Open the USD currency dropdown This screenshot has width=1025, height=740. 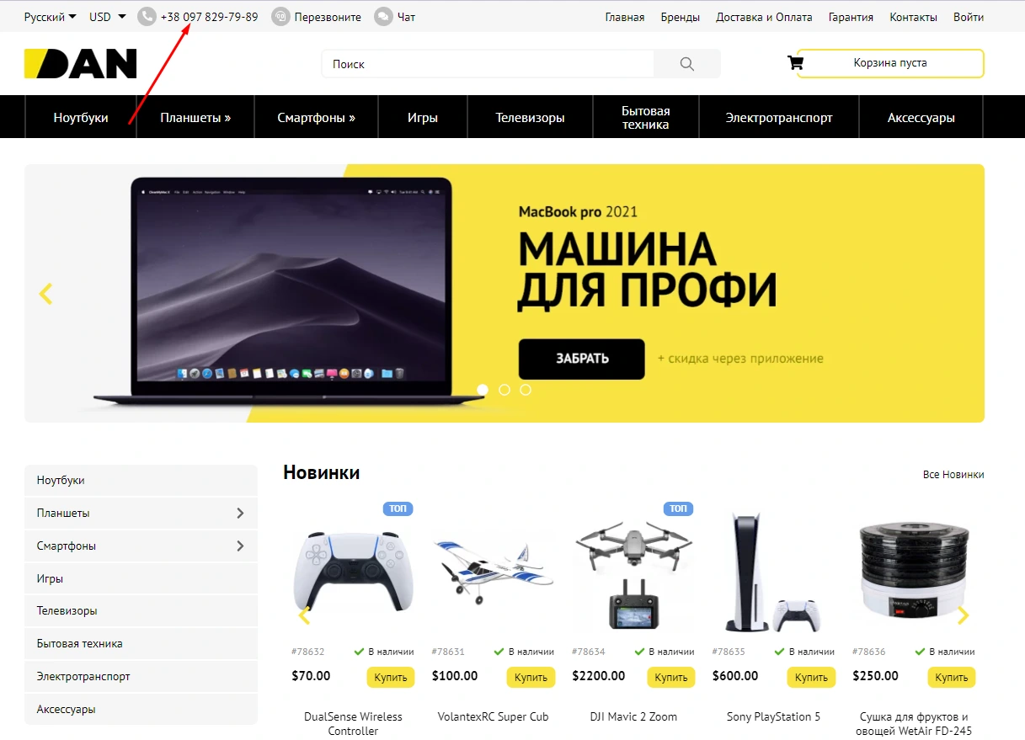pos(108,17)
